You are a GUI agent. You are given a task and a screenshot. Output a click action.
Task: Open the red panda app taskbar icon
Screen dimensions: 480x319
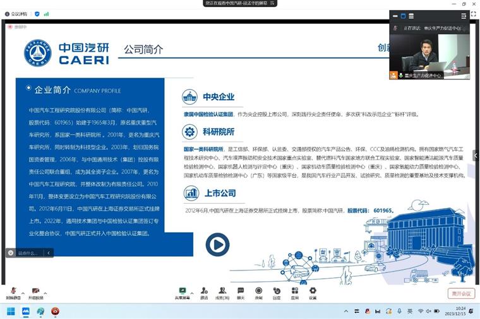pyautogui.click(x=55, y=311)
